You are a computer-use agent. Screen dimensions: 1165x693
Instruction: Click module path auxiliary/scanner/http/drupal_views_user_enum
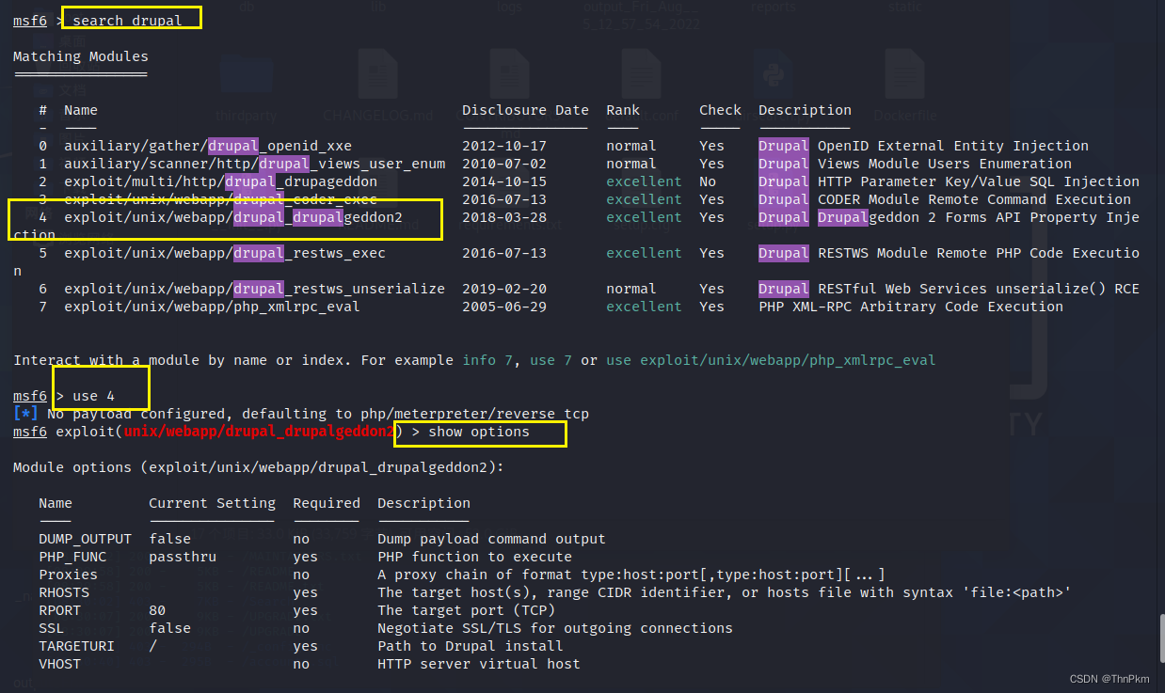click(x=254, y=164)
